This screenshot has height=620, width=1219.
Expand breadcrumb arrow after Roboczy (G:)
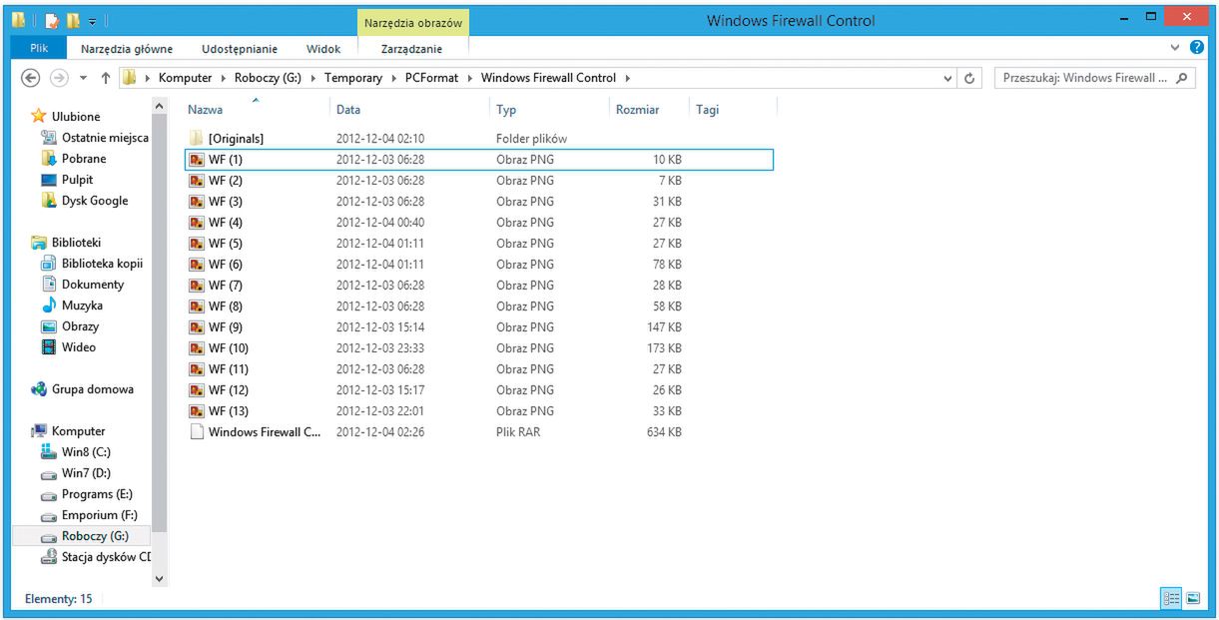[312, 78]
